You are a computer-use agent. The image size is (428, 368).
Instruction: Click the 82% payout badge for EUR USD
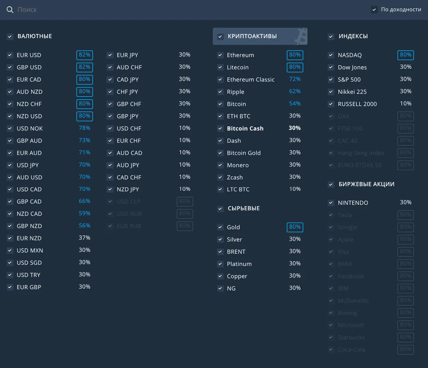84,55
